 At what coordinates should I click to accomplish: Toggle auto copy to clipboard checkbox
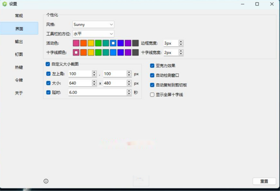[x=152, y=85]
